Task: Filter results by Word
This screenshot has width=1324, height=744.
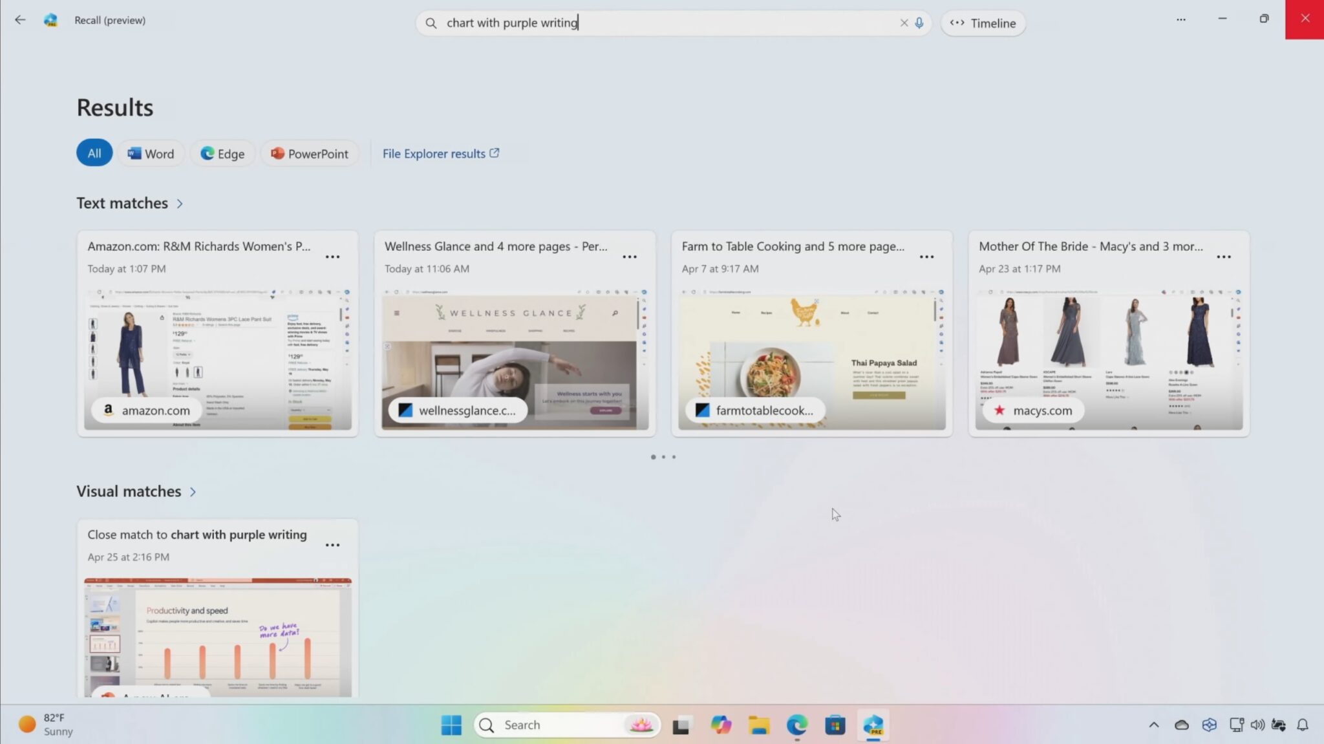Action: (151, 154)
